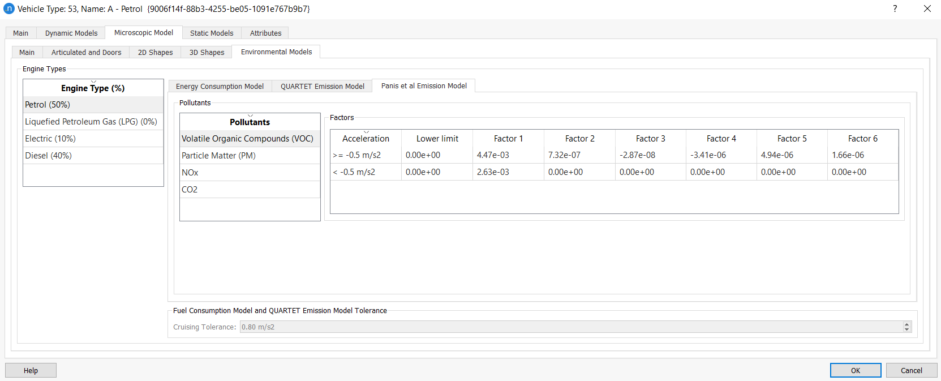
Task: Click the Cruising Tolerance spinner arrows
Action: pos(906,327)
